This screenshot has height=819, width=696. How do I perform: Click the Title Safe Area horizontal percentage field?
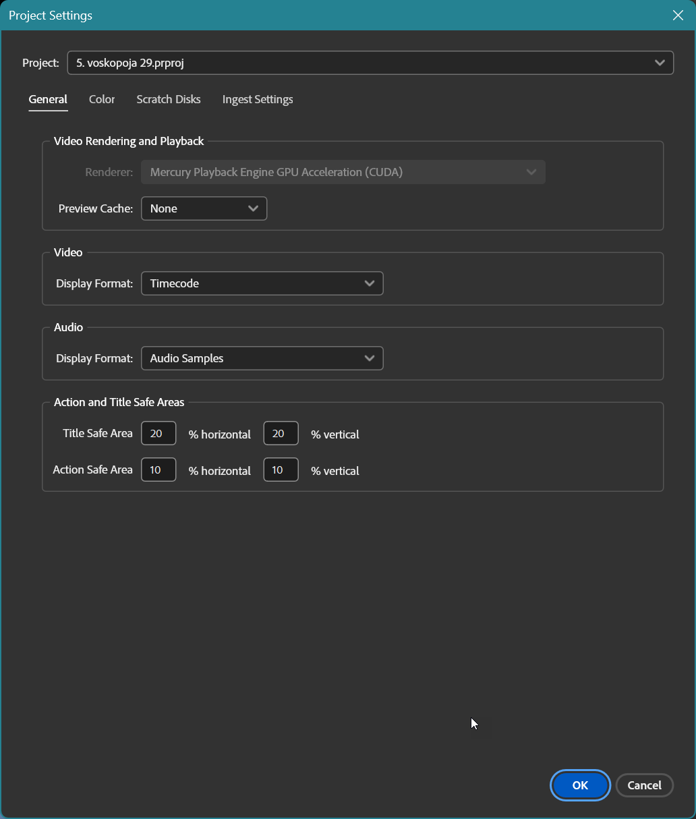tap(158, 433)
